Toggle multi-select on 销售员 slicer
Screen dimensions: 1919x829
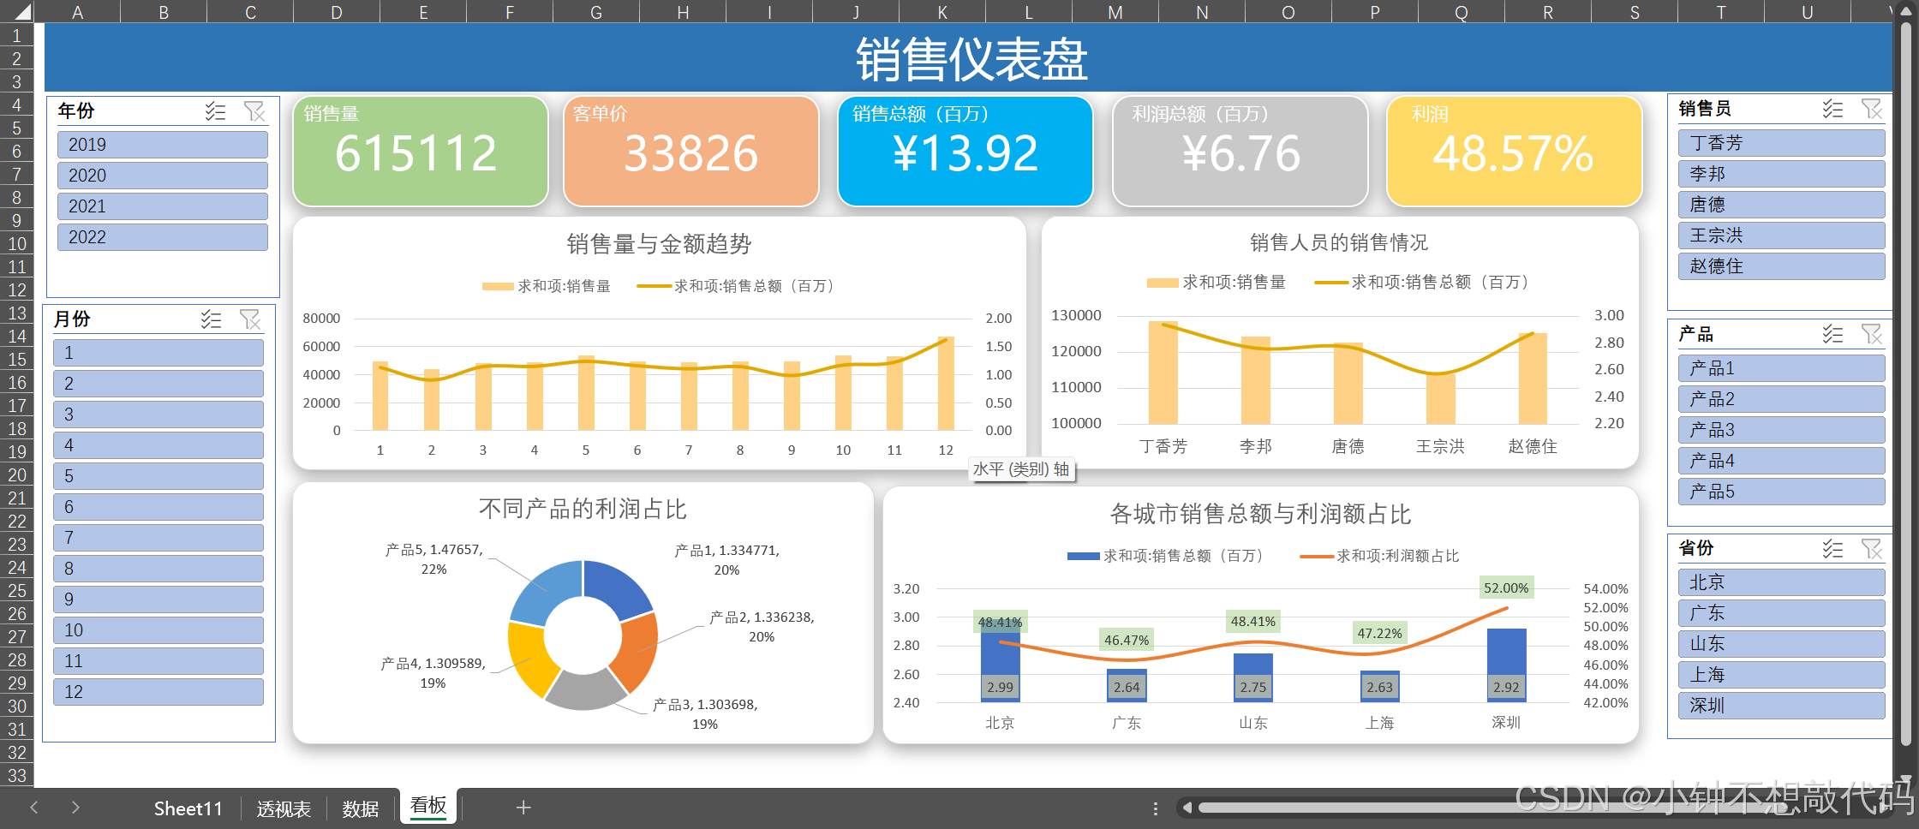point(1832,109)
